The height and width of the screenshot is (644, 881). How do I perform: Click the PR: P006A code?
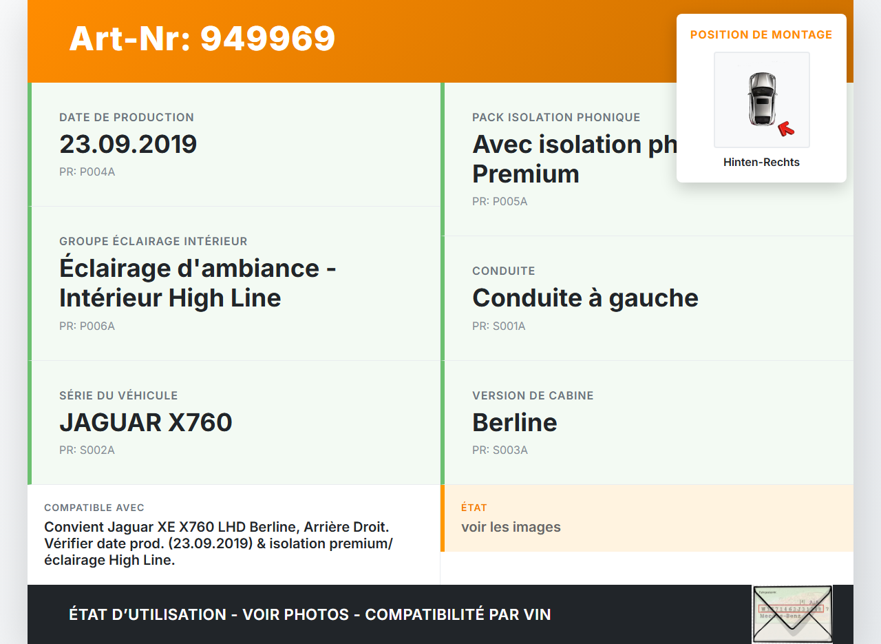[87, 326]
